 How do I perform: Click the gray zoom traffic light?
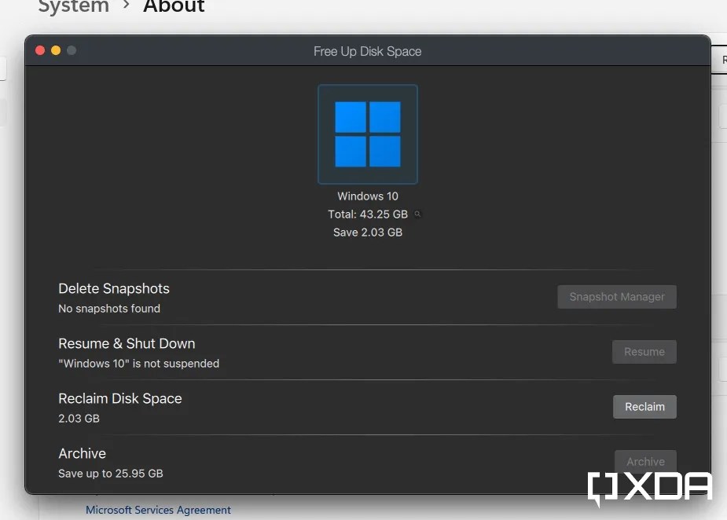point(72,49)
